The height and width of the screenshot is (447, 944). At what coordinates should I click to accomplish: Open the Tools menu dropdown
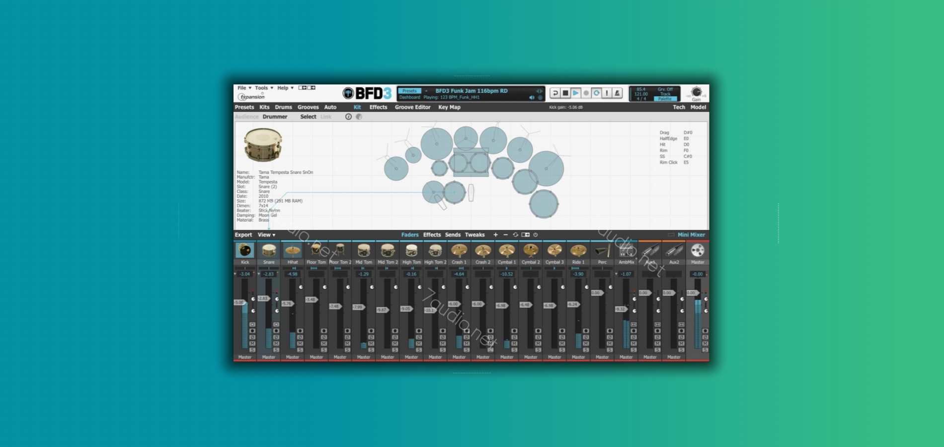click(x=264, y=88)
